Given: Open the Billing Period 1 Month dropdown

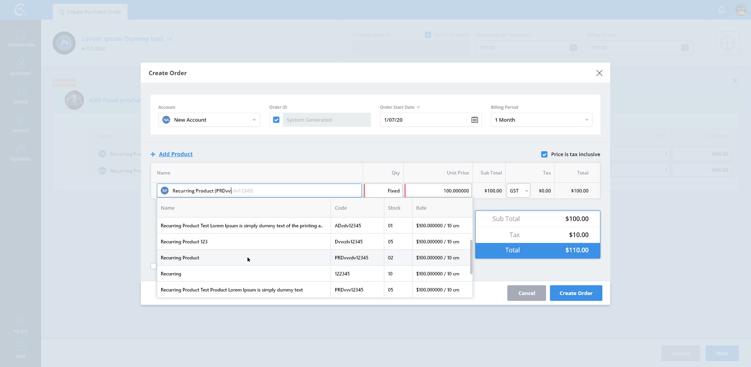Looking at the screenshot, I should [x=586, y=120].
